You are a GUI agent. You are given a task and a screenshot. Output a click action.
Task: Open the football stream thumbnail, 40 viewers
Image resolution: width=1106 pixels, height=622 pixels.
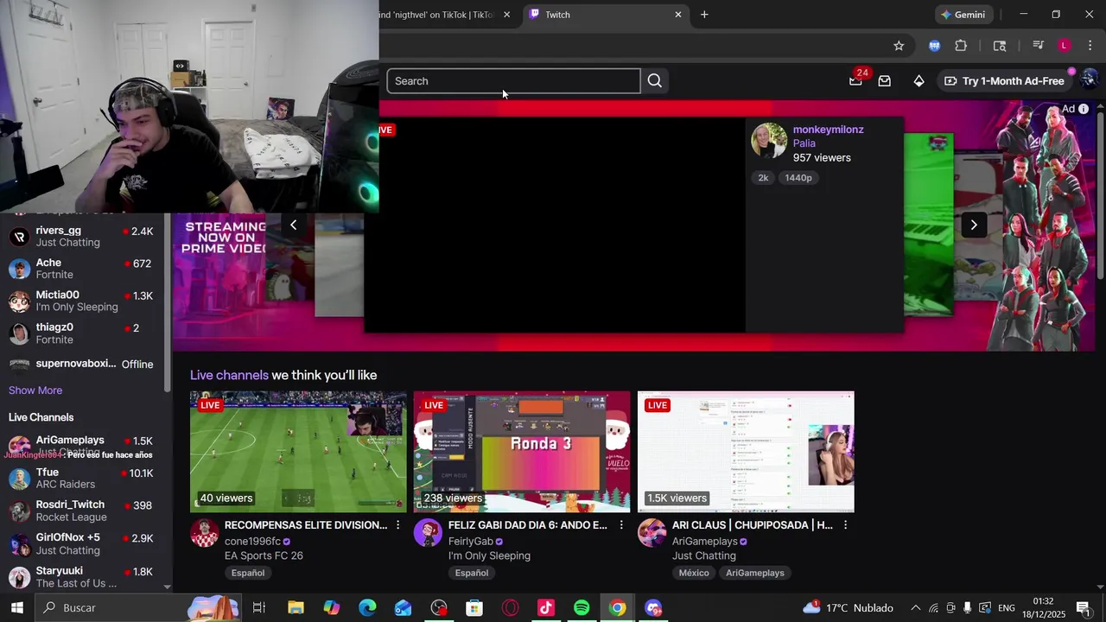pos(298,452)
